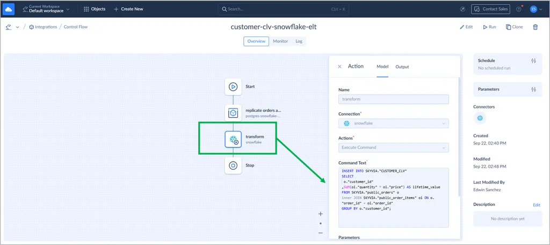The width and height of the screenshot is (550, 245).
Task: Click the Skyvia cloud logo
Action: (9, 9)
